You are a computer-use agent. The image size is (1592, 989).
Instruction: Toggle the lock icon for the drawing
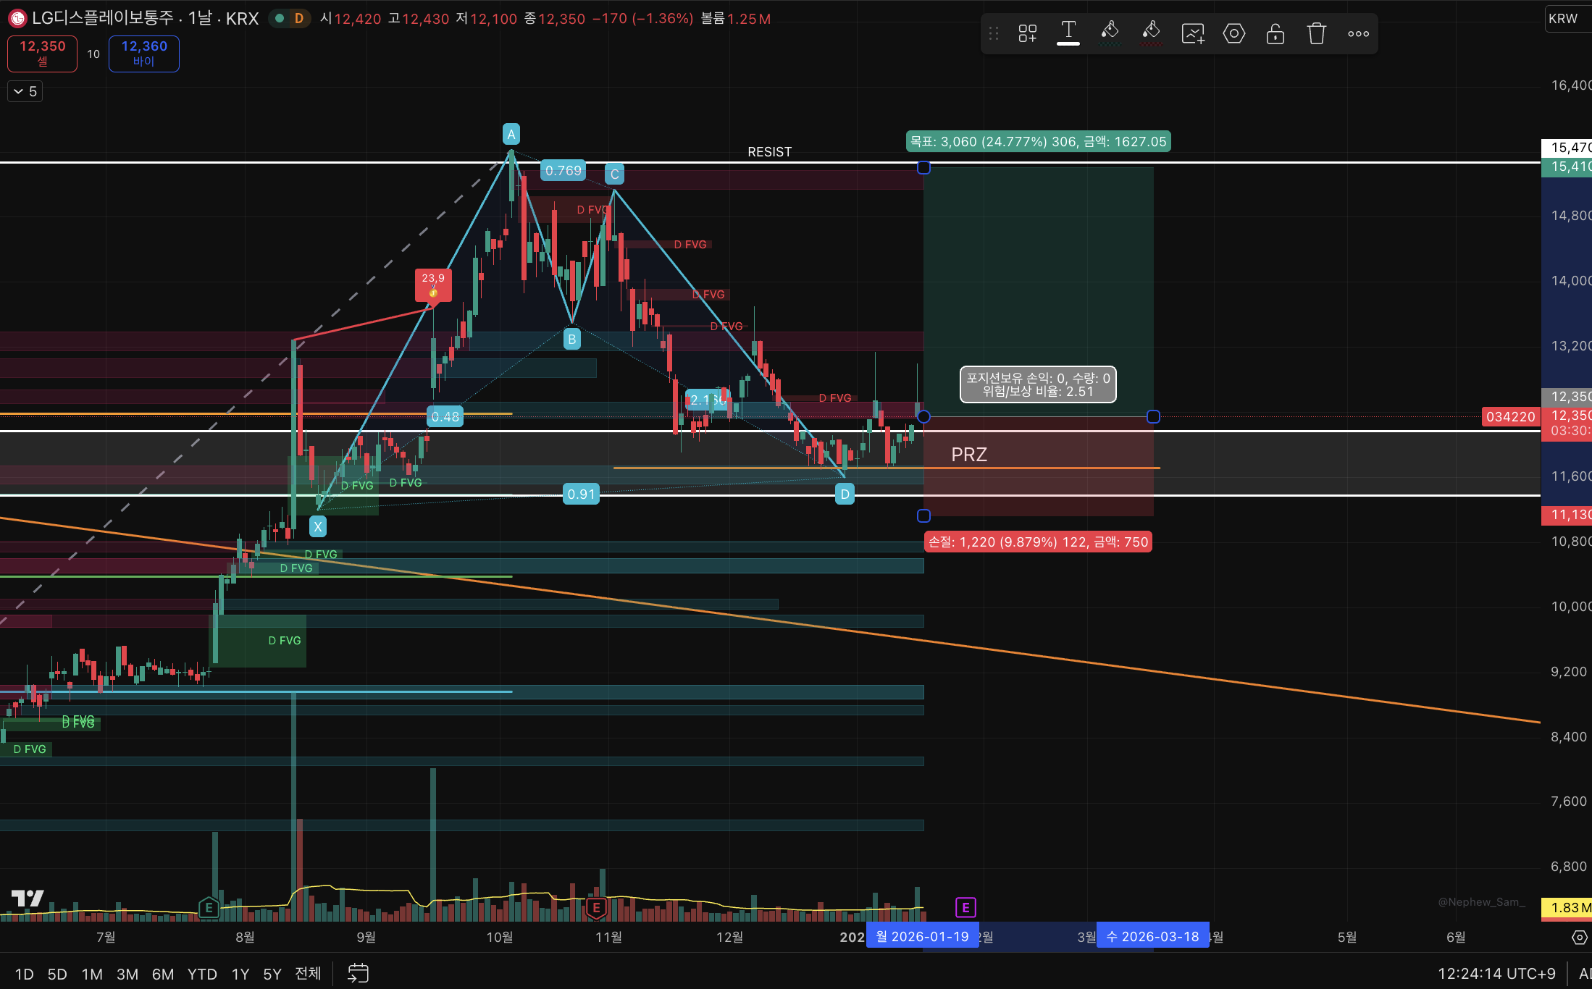tap(1275, 33)
